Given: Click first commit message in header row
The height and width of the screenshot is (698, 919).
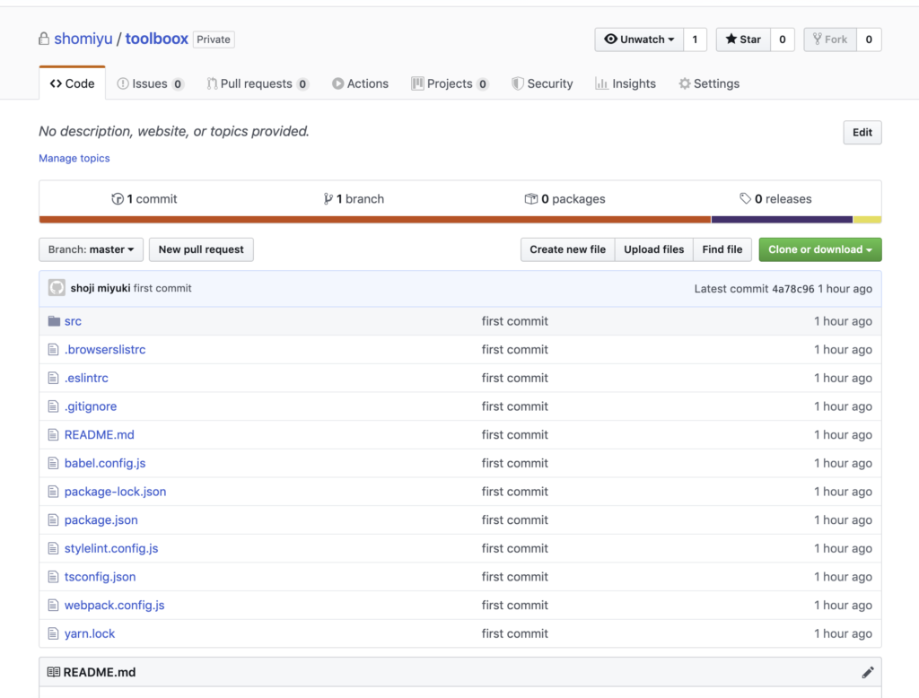Looking at the screenshot, I should click(162, 288).
